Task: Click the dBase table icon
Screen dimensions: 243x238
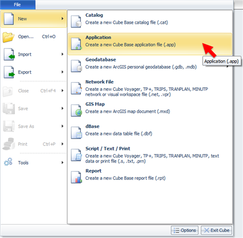Action: pos(76,133)
